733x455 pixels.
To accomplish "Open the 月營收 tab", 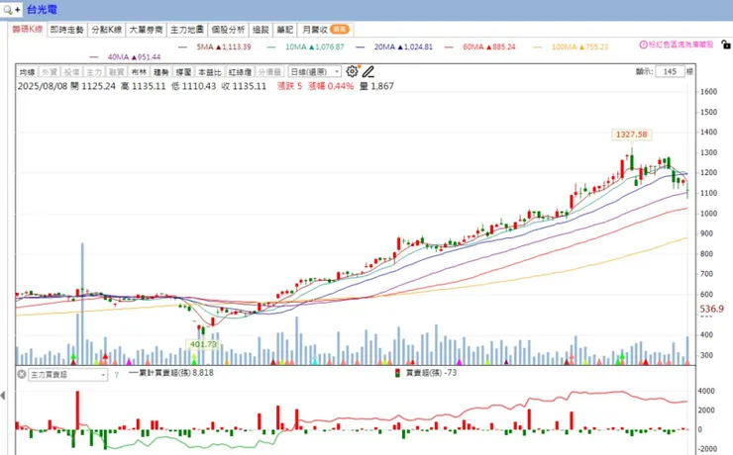I will (x=325, y=30).
